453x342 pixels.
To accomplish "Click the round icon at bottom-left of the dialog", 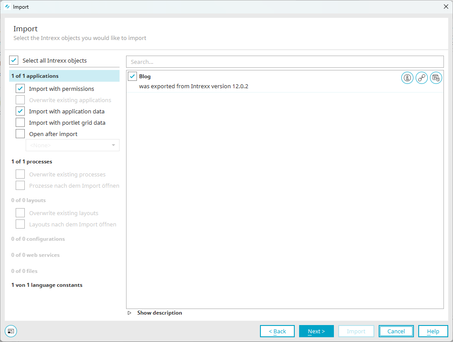I will (11, 331).
